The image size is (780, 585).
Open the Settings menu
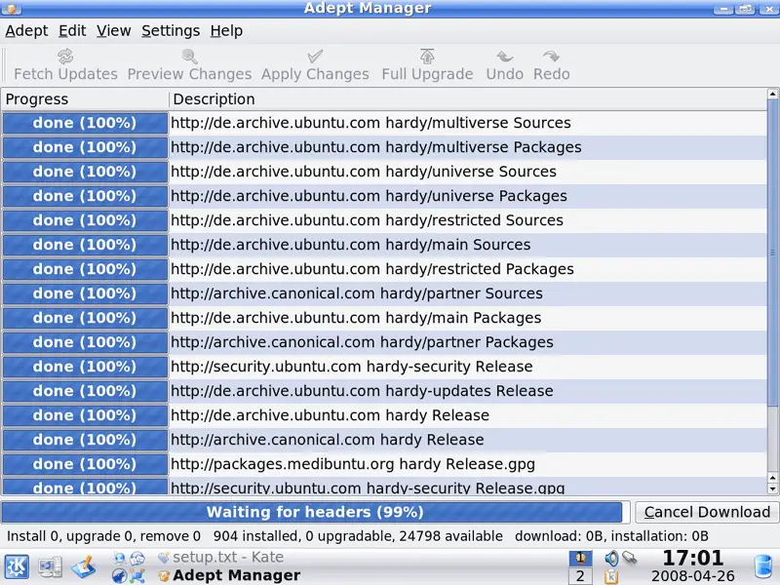[170, 31]
